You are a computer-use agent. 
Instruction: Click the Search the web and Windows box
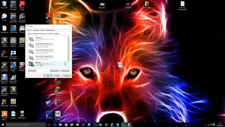point(26,125)
